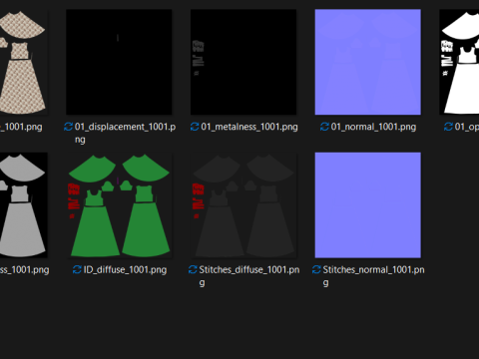
Task: Click the file name 01_metalness_1001.png
Action: (x=249, y=127)
